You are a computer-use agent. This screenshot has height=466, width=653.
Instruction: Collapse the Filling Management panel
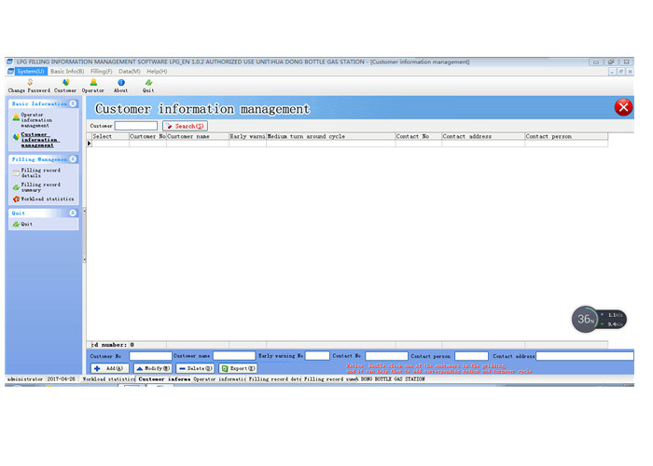tap(73, 159)
